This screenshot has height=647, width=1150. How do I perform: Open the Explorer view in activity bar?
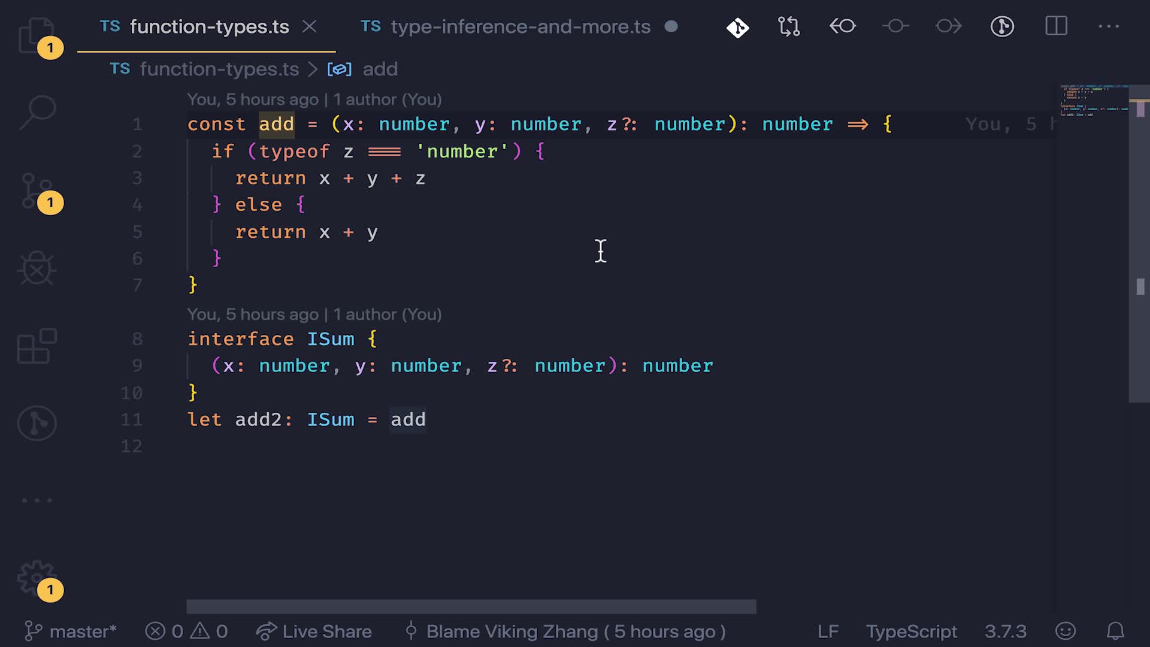pos(36,35)
